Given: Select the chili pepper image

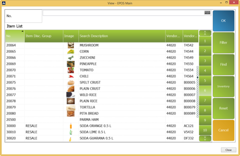Looking at the screenshot, I should click(71, 76).
